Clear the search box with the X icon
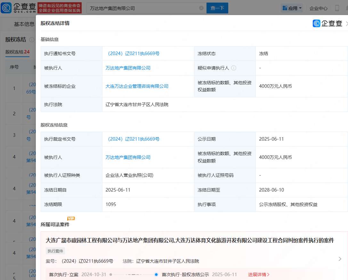 pyautogui.click(x=201, y=8)
